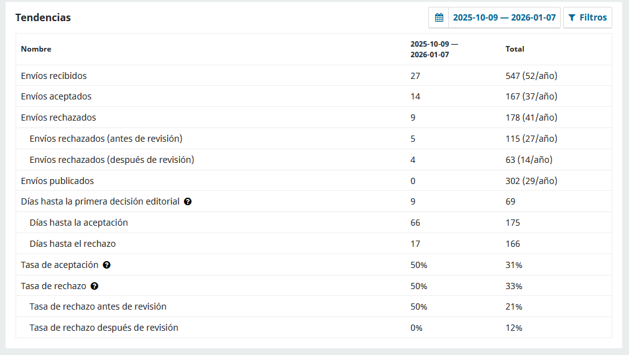Click Envíos rechazados (después de revisión) row

click(112, 160)
